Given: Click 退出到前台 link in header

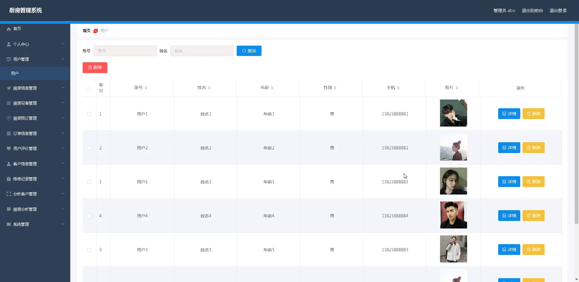Looking at the screenshot, I should [532, 11].
